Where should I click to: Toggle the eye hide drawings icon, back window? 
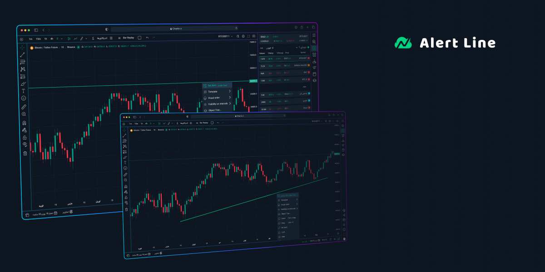pos(25,145)
